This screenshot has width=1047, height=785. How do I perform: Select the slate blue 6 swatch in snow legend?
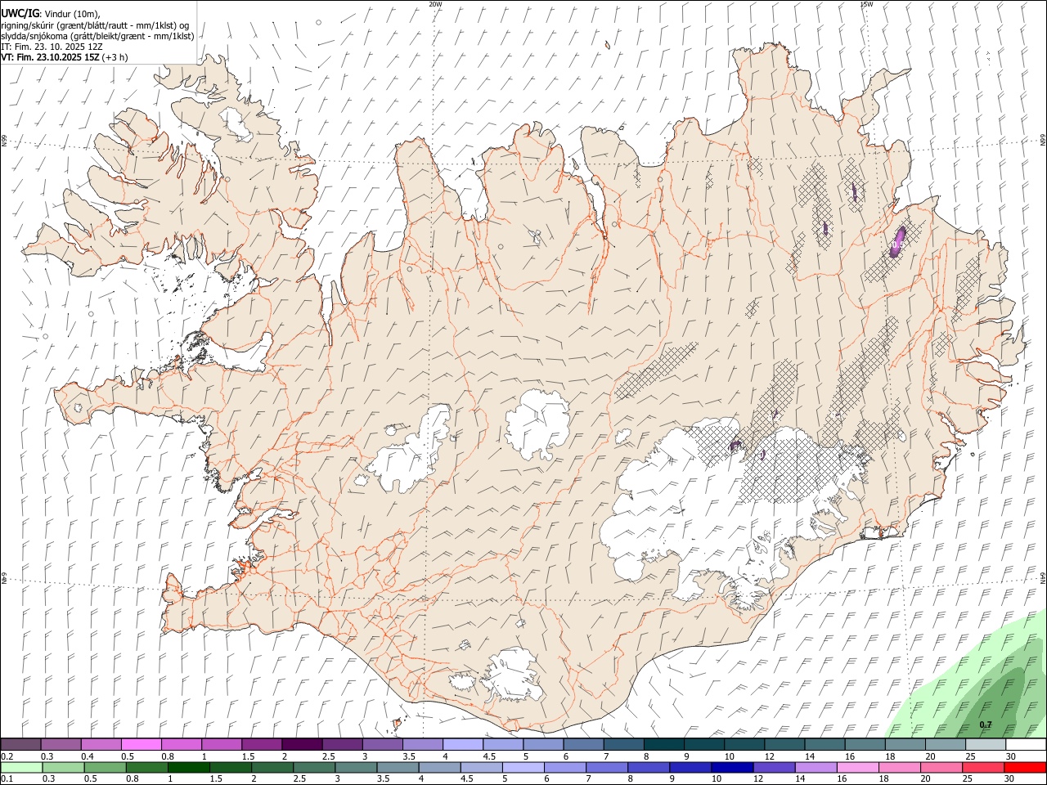584,744
